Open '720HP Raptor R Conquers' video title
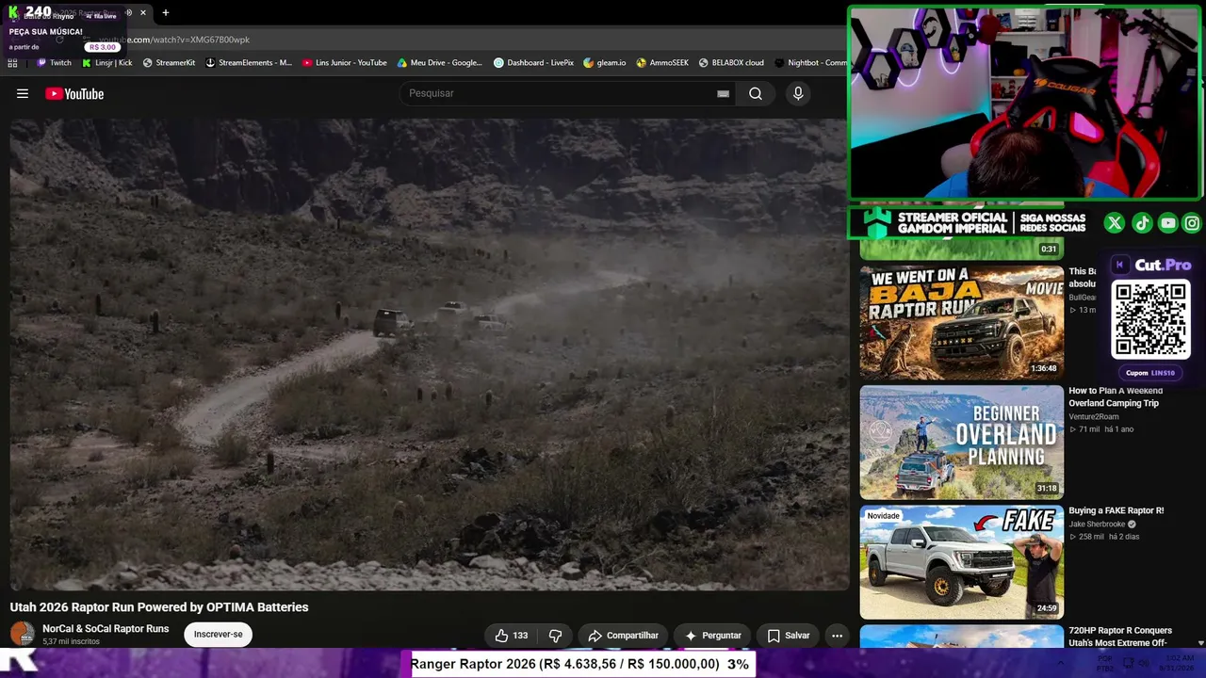The width and height of the screenshot is (1206, 678). [x=1120, y=637]
